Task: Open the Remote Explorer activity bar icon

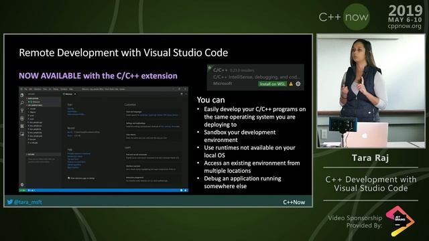Action: click(22, 134)
